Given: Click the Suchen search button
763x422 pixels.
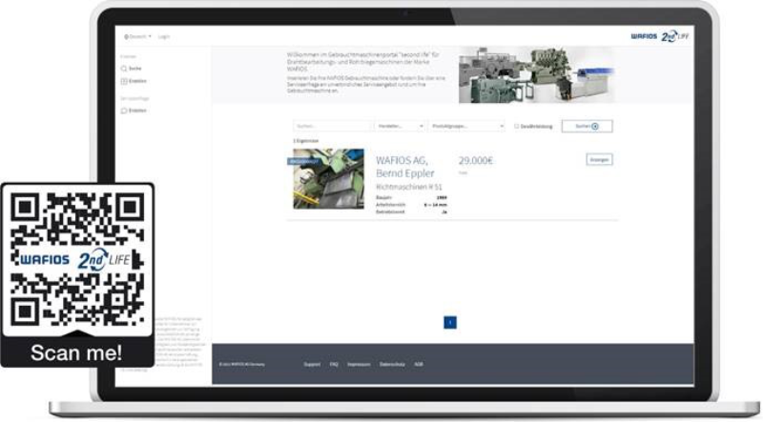Looking at the screenshot, I should (x=587, y=126).
